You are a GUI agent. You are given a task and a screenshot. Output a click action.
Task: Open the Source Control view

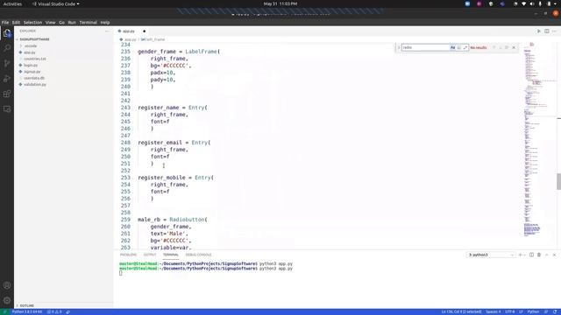(x=7, y=64)
